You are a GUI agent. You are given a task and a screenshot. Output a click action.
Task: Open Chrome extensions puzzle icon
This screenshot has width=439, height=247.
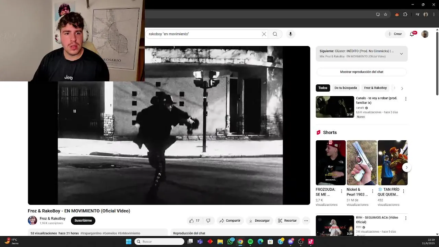(x=405, y=14)
